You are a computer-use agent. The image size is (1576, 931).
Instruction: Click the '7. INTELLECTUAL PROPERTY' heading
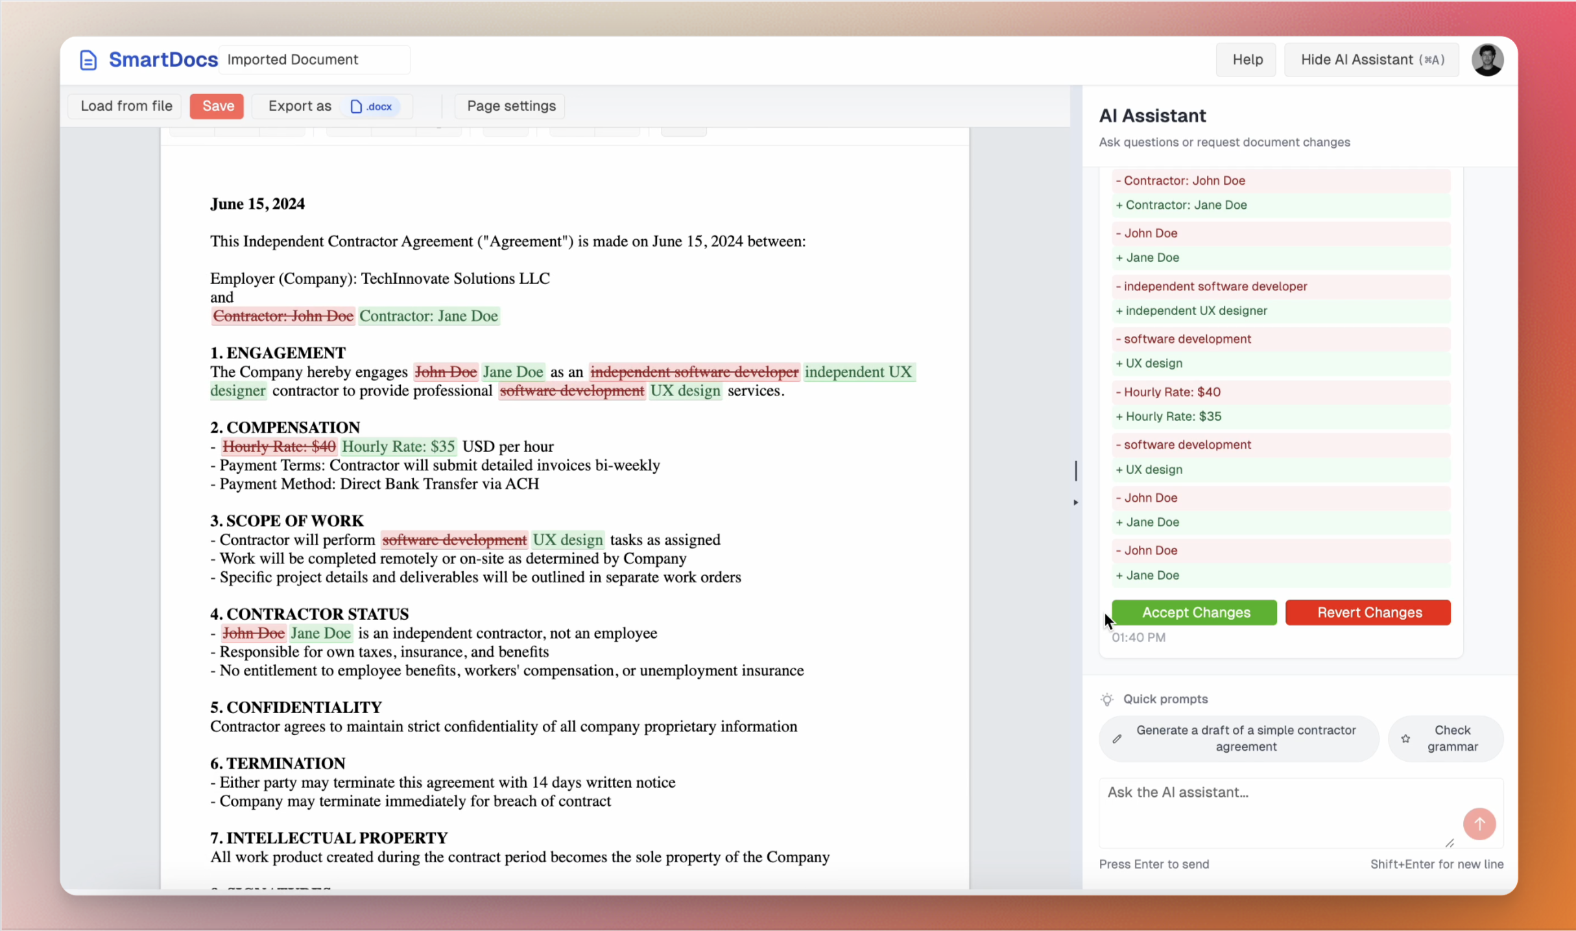click(329, 838)
